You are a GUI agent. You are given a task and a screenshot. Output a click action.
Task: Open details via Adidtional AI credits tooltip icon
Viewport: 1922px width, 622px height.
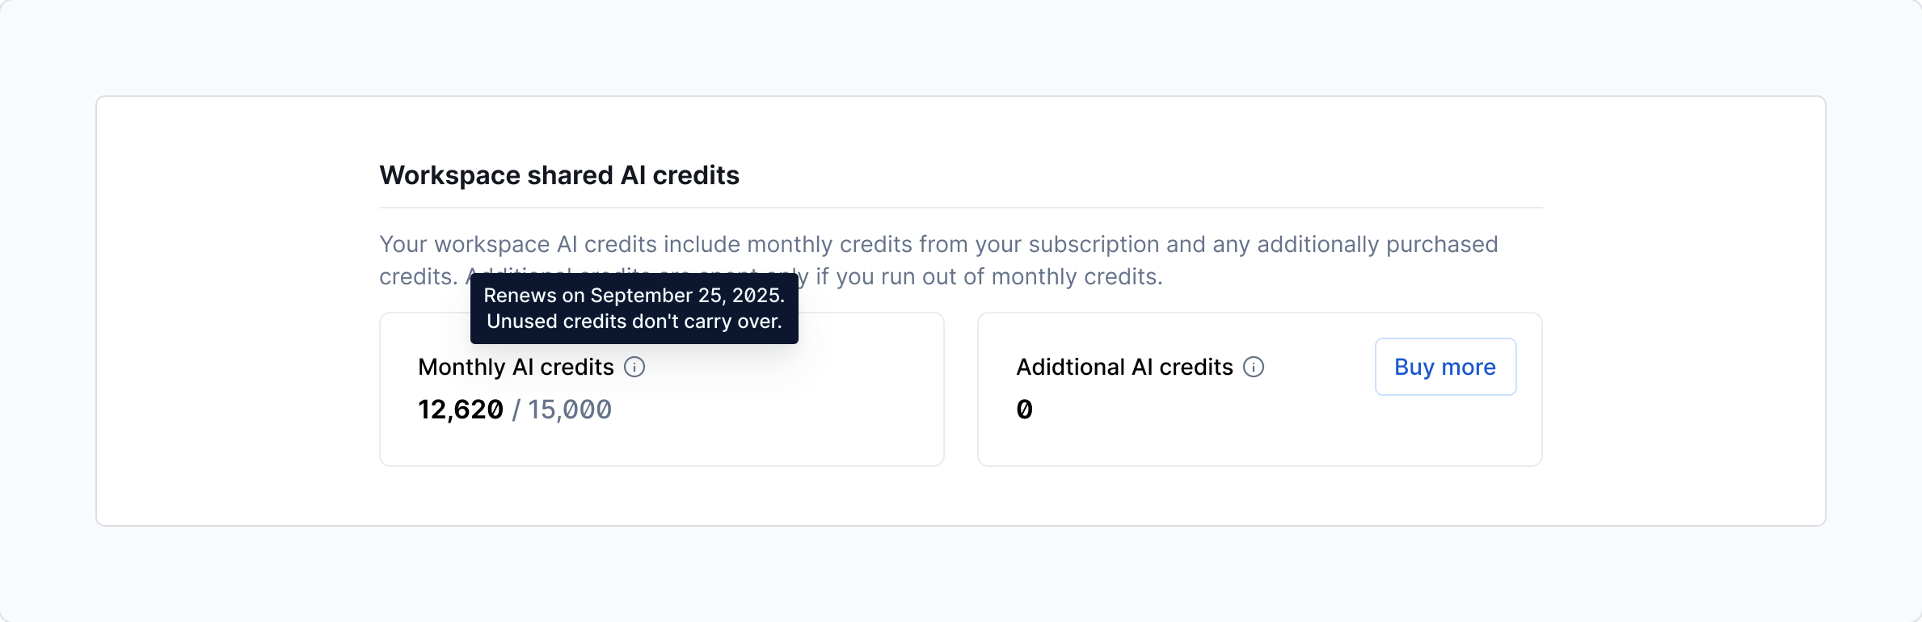coord(1254,367)
